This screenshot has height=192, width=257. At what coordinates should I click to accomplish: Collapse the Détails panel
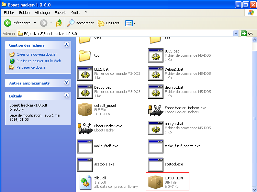tap(67, 95)
